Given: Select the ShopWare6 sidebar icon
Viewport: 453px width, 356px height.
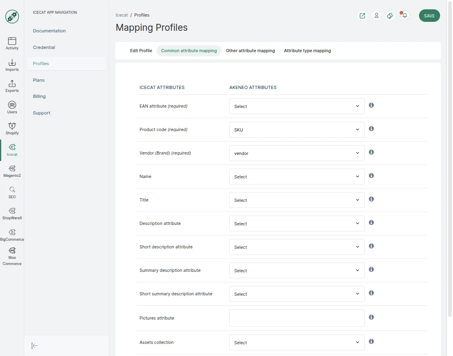Looking at the screenshot, I should click(12, 212).
